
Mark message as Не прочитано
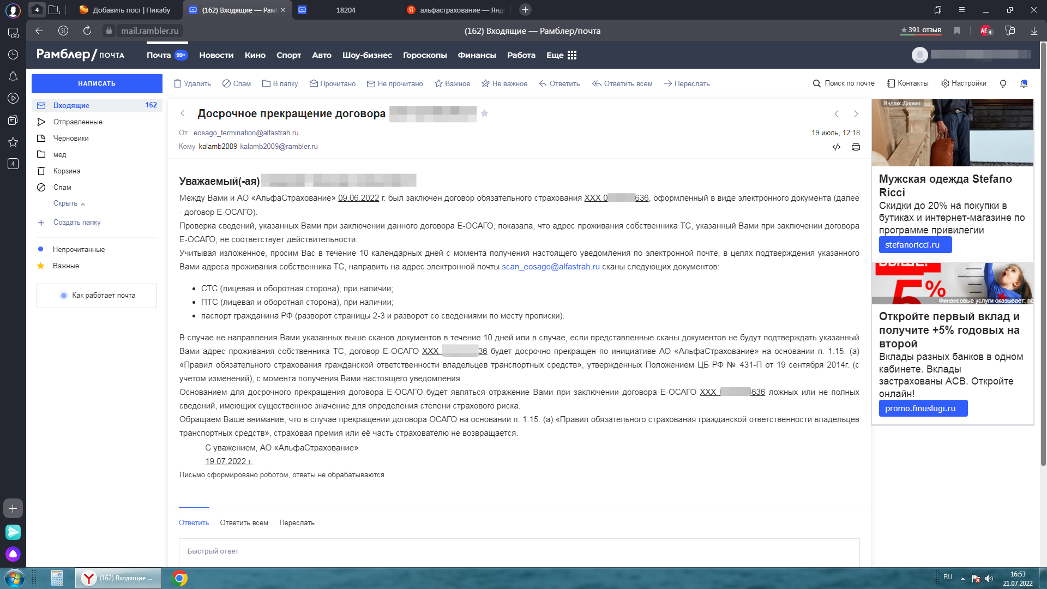point(395,83)
